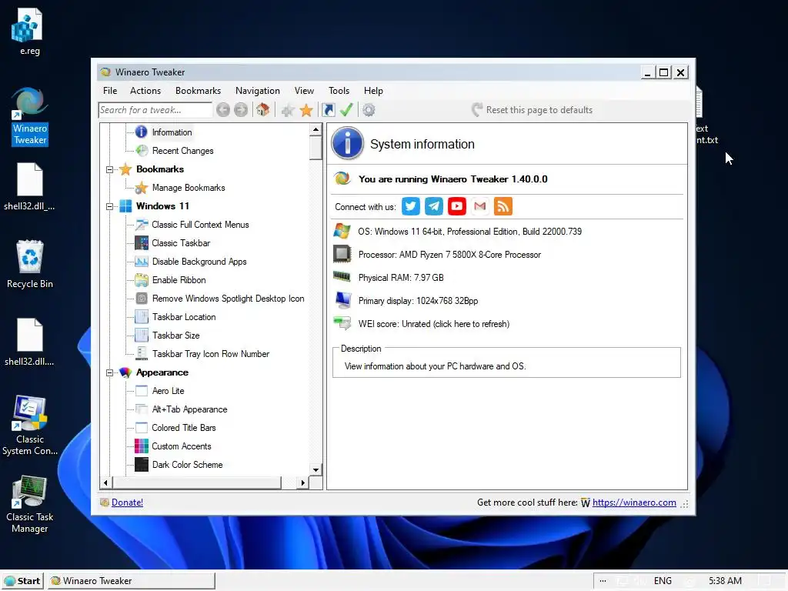Select the Alt+Tab Appearance item
The image size is (788, 591).
[189, 409]
